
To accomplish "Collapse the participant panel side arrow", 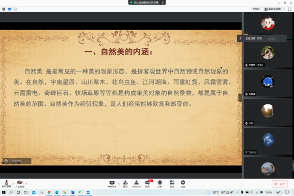I will (240, 98).
